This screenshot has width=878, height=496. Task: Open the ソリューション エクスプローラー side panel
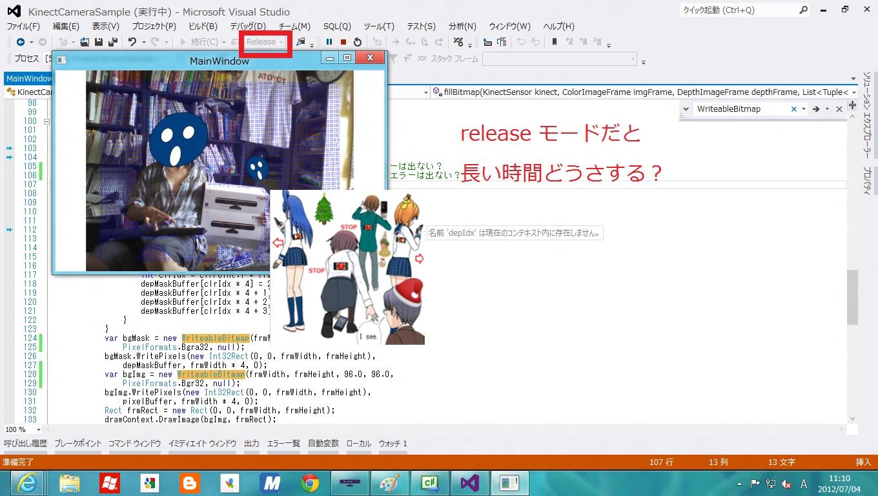(867, 115)
